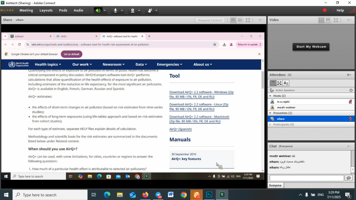This screenshot has height=200, width=356.
Task: Raise hand using the status icon
Action: click(x=150, y=10)
